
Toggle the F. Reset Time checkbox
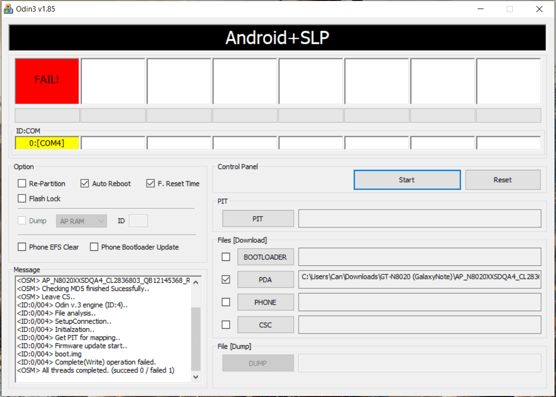[150, 183]
